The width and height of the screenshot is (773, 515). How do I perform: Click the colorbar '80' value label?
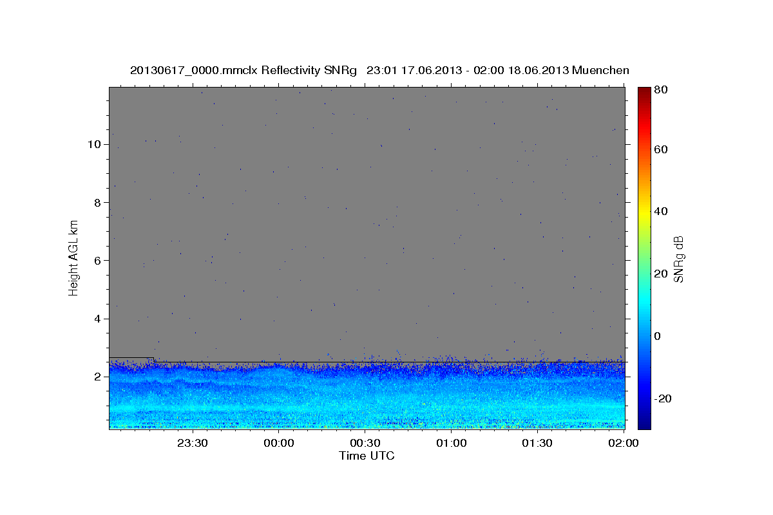(x=661, y=90)
